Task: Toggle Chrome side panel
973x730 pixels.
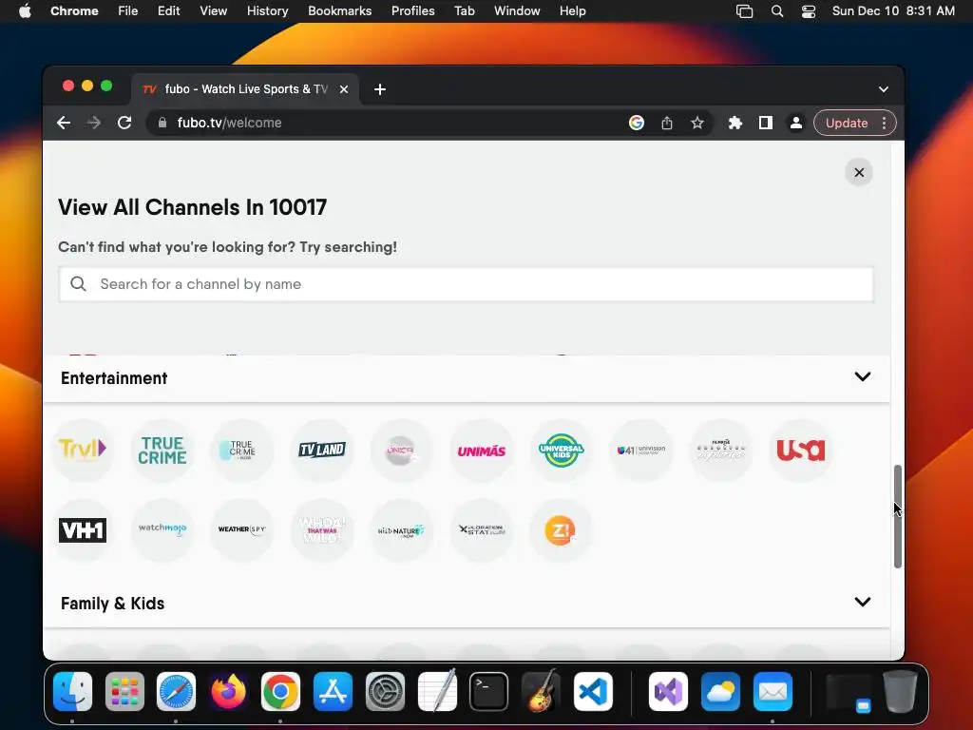Action: pos(766,123)
